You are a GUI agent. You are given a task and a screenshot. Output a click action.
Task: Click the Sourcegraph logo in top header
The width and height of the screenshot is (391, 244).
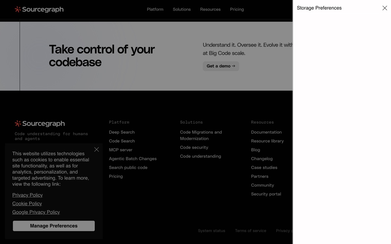(39, 9)
